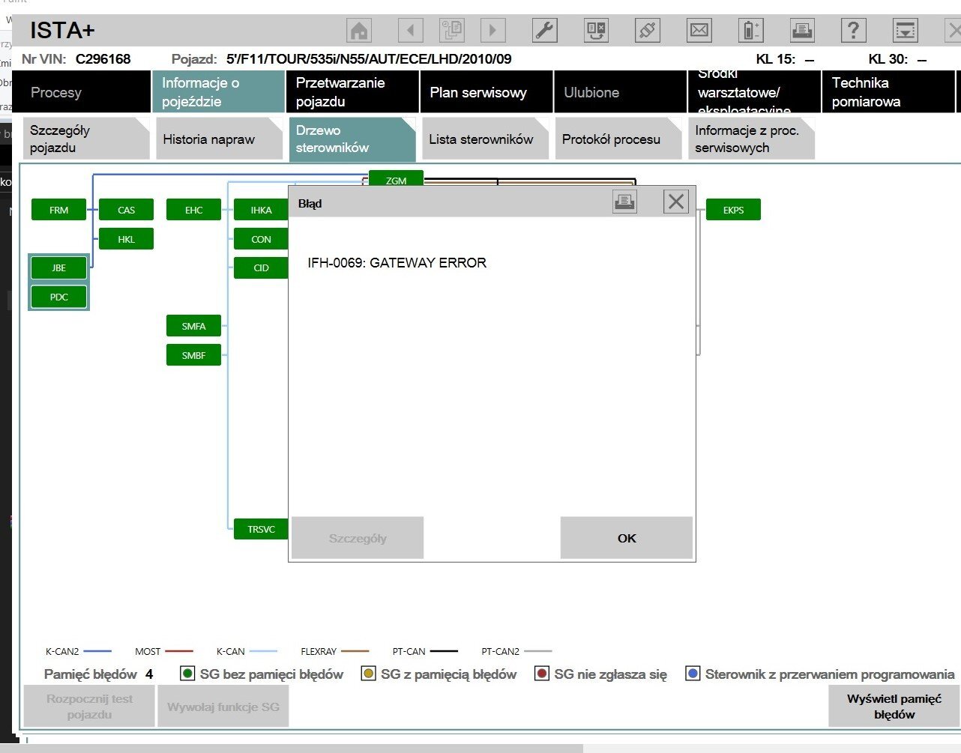Select the FRM control unit node

(x=58, y=210)
